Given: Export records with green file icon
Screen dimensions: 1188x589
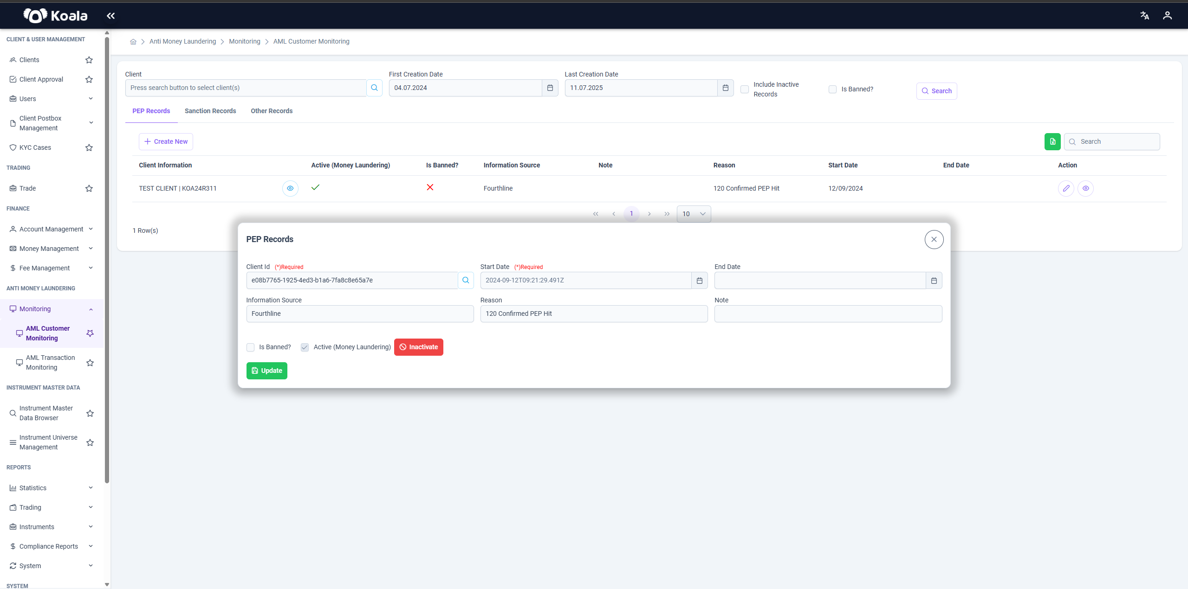Looking at the screenshot, I should pyautogui.click(x=1052, y=142).
